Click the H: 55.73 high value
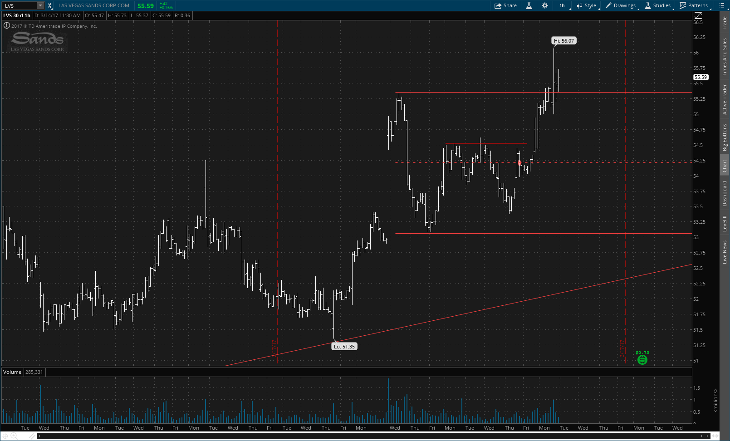The width and height of the screenshot is (730, 441). 117,15
